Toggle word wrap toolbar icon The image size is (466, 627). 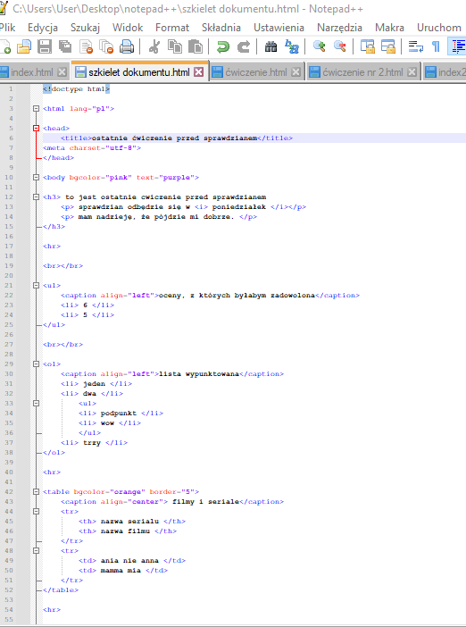(416, 46)
